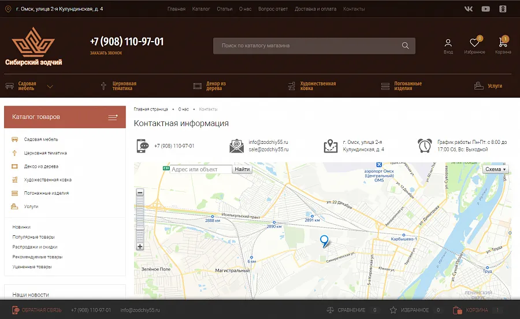Open Услуги in main nav
This screenshot has width=520, height=319.
tap(495, 86)
